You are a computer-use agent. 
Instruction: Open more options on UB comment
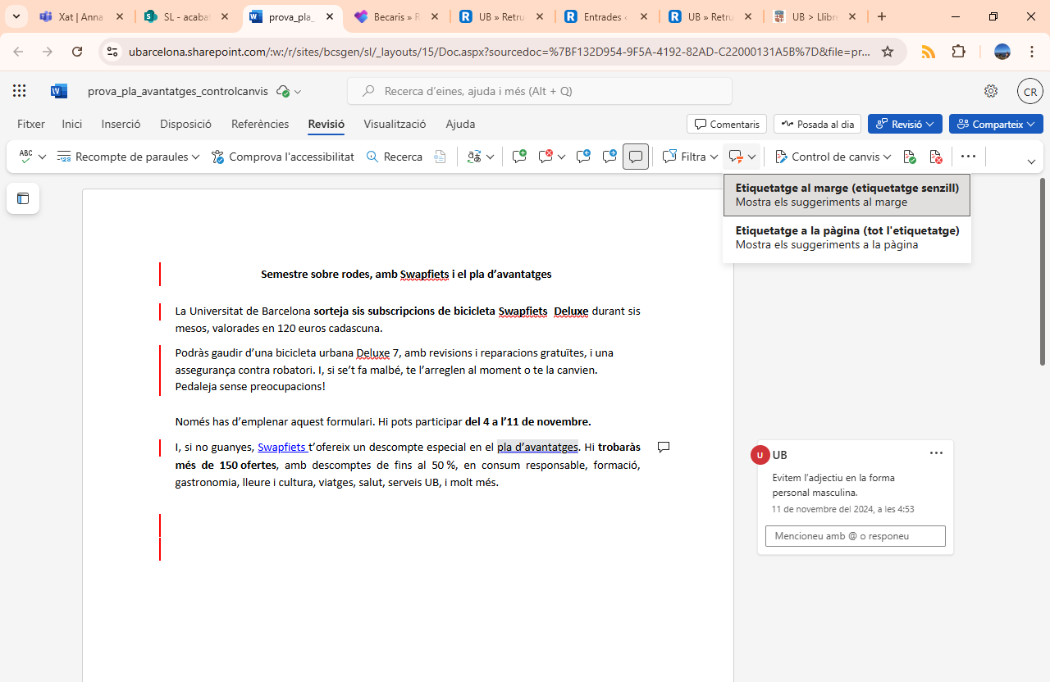pos(936,453)
